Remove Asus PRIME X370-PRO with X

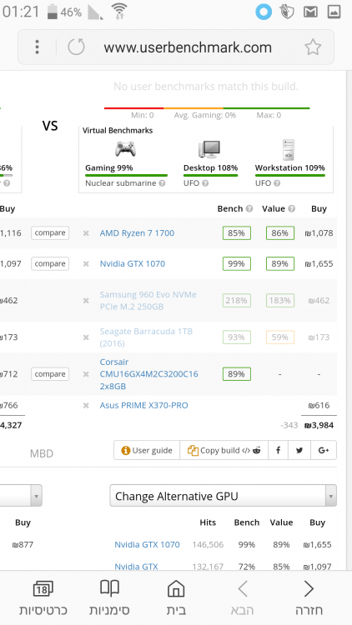click(x=86, y=405)
